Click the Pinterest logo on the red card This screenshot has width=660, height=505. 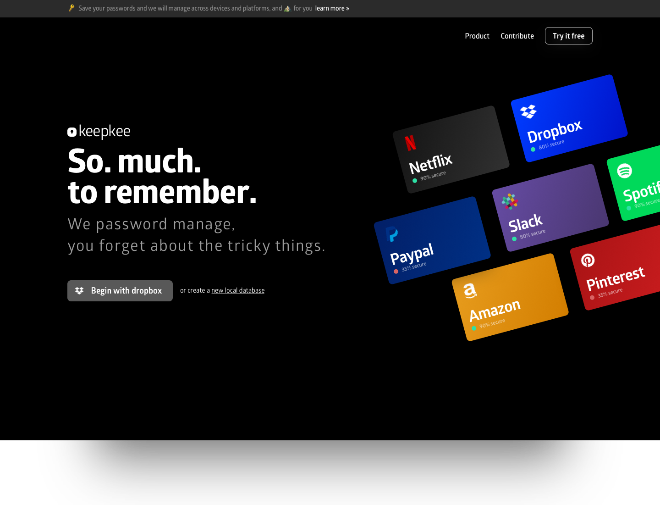tap(588, 260)
